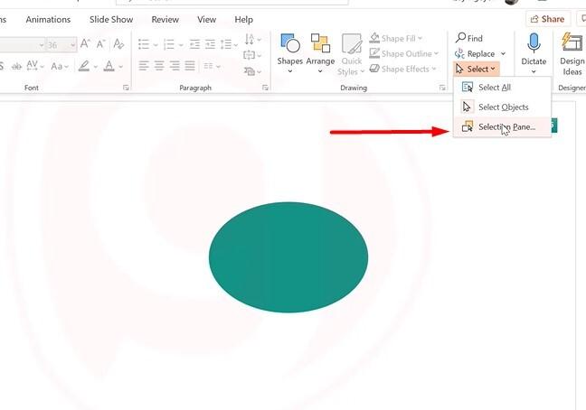Viewport: 586px width, 410px height.
Task: Open the Align Text options
Action: 252,55
